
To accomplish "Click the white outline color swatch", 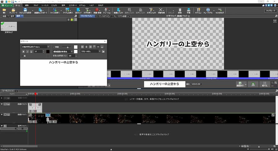I will [x=76, y=47].
